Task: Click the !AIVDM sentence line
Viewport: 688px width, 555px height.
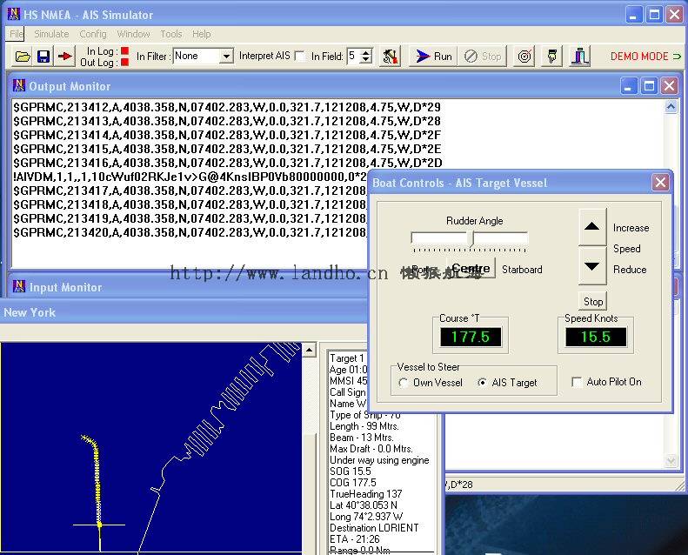Action: (x=190, y=177)
